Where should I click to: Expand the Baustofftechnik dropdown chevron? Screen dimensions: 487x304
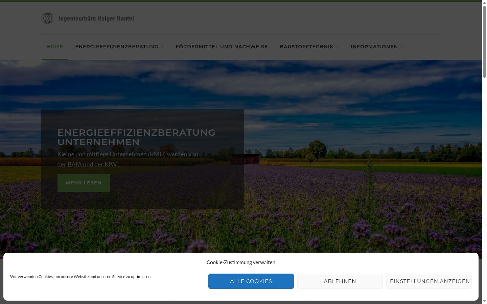338,47
